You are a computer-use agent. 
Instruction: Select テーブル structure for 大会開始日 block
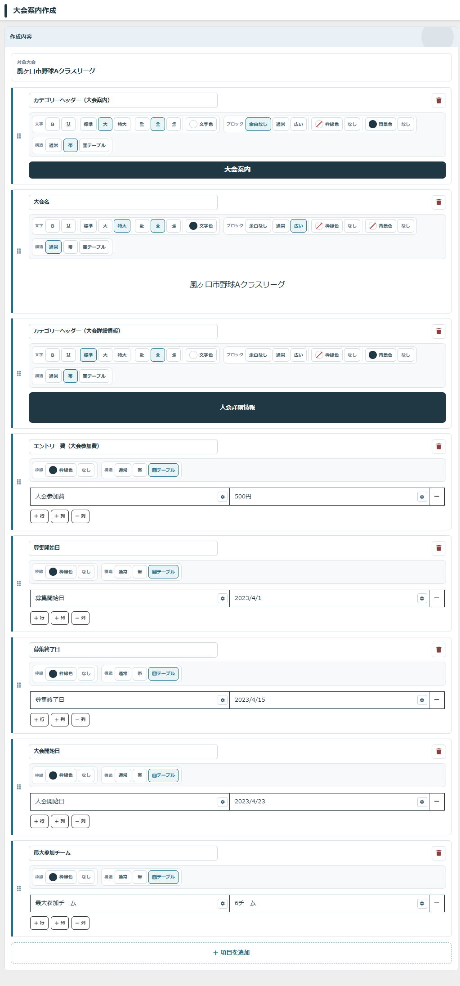point(164,775)
